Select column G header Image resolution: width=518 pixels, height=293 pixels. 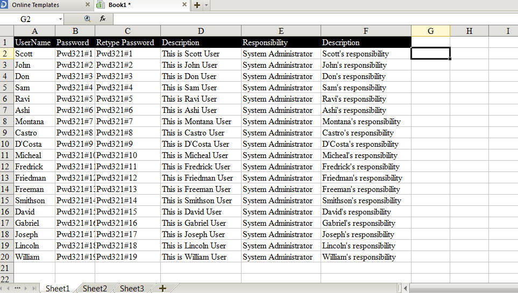point(430,31)
